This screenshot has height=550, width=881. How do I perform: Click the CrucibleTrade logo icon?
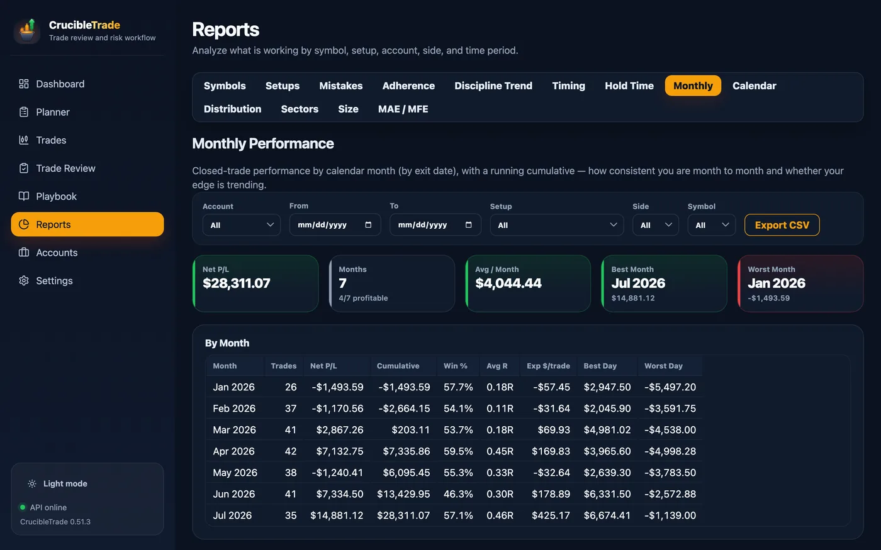click(27, 31)
